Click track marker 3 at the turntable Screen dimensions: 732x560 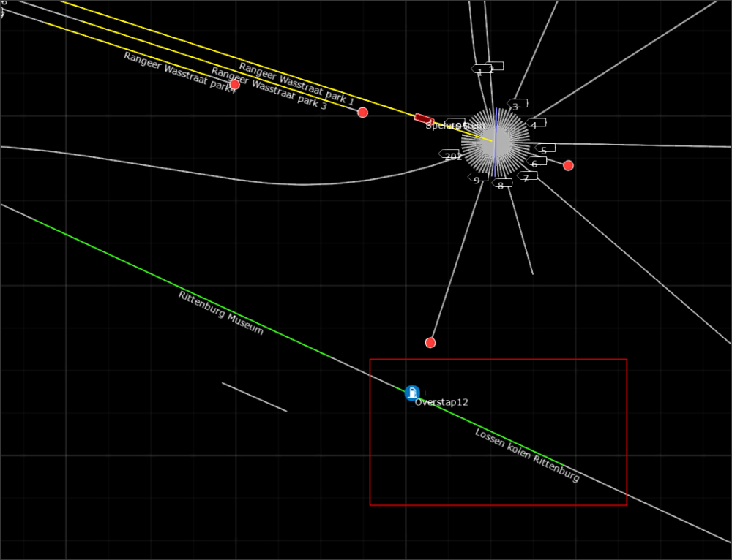[x=516, y=105]
